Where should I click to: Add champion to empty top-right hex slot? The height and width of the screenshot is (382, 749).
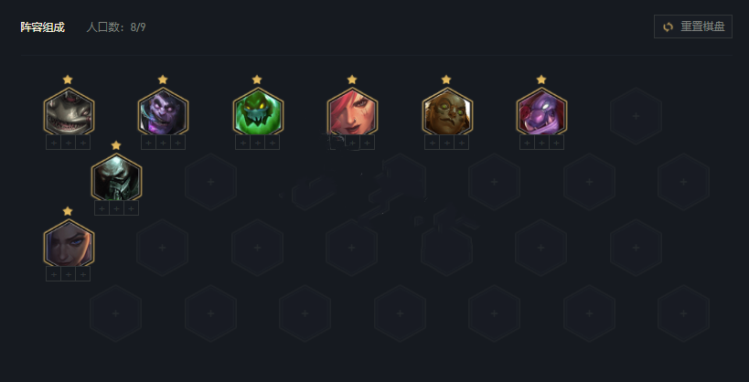(636, 115)
